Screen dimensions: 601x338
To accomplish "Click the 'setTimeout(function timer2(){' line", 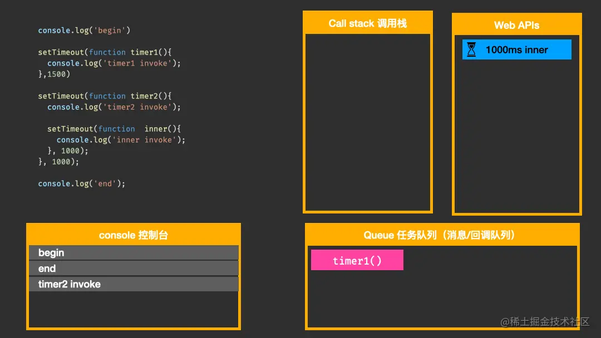I will pos(105,96).
